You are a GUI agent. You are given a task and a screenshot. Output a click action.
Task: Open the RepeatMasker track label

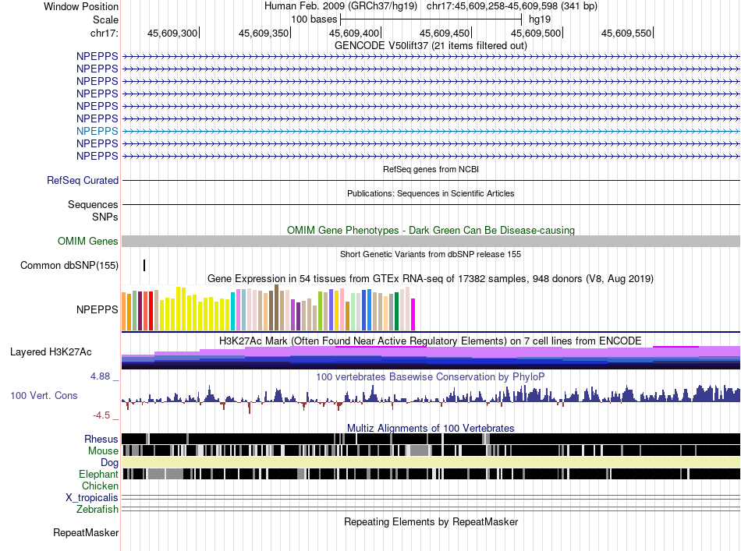point(86,532)
